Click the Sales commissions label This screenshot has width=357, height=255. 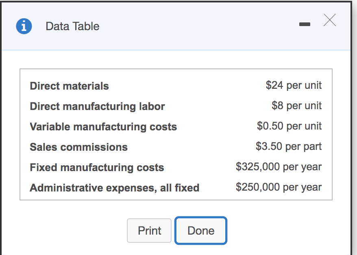pyautogui.click(x=78, y=147)
